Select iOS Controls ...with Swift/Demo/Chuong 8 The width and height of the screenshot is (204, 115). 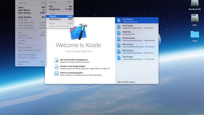point(137,45)
